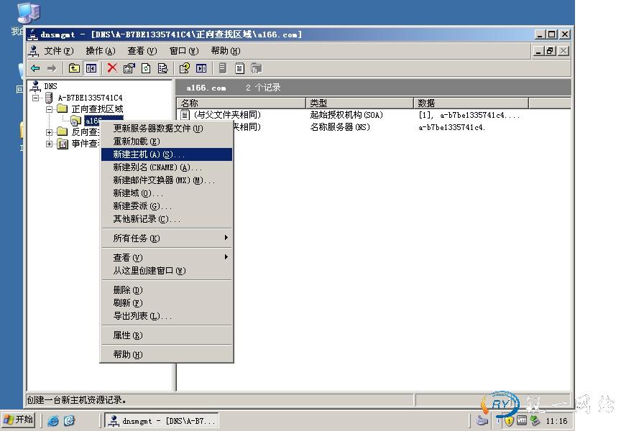Click the Up One Level folder icon

coord(74,68)
